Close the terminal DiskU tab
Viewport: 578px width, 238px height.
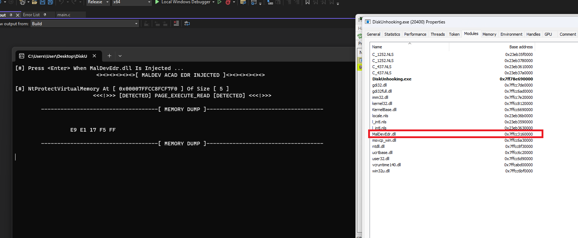tap(94, 56)
